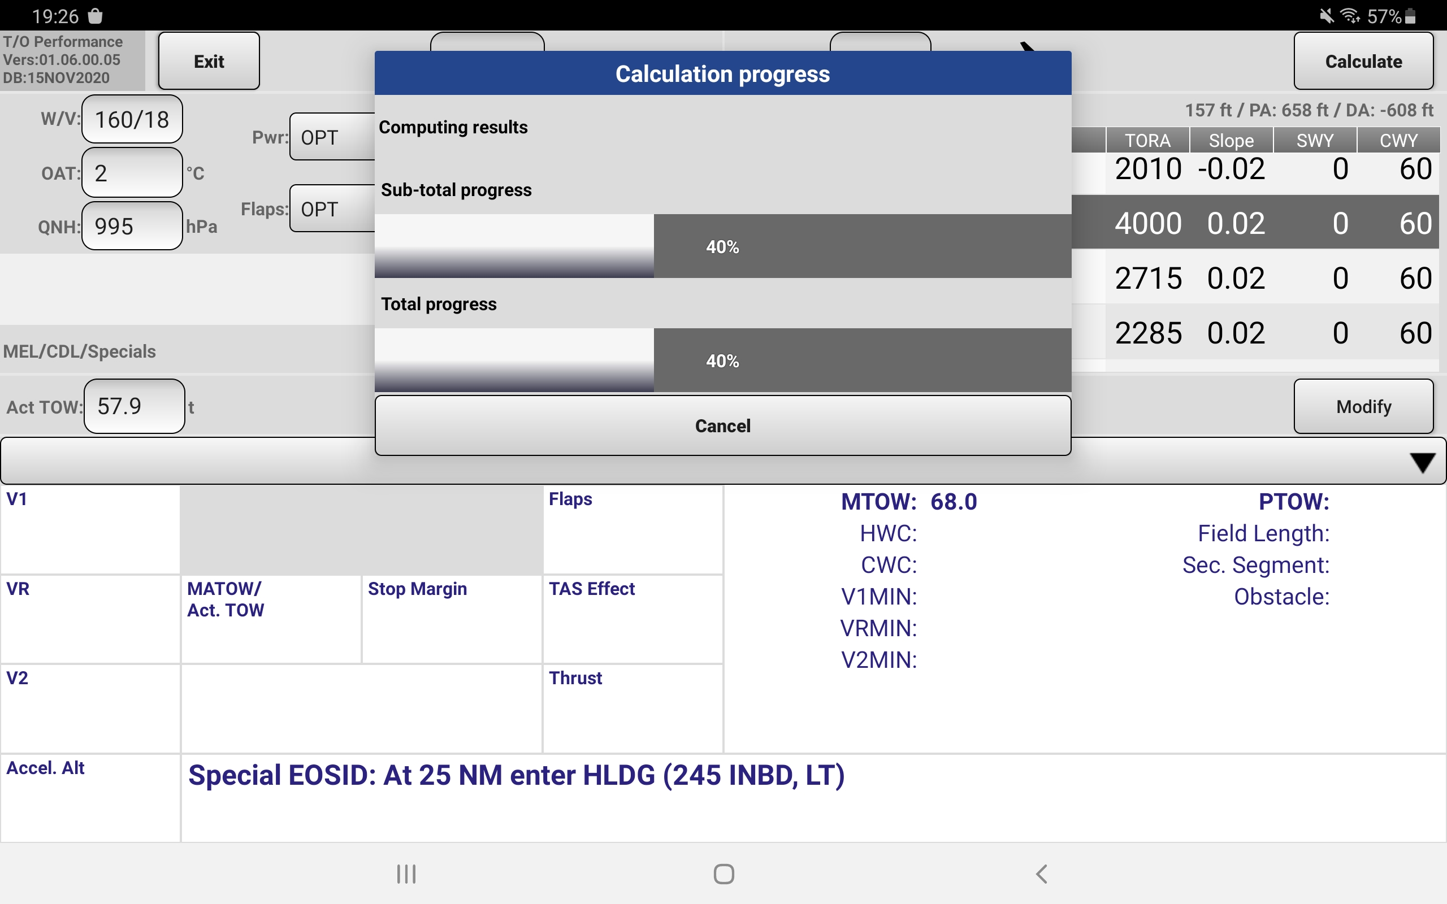Click the VRMIN: label

(x=878, y=628)
